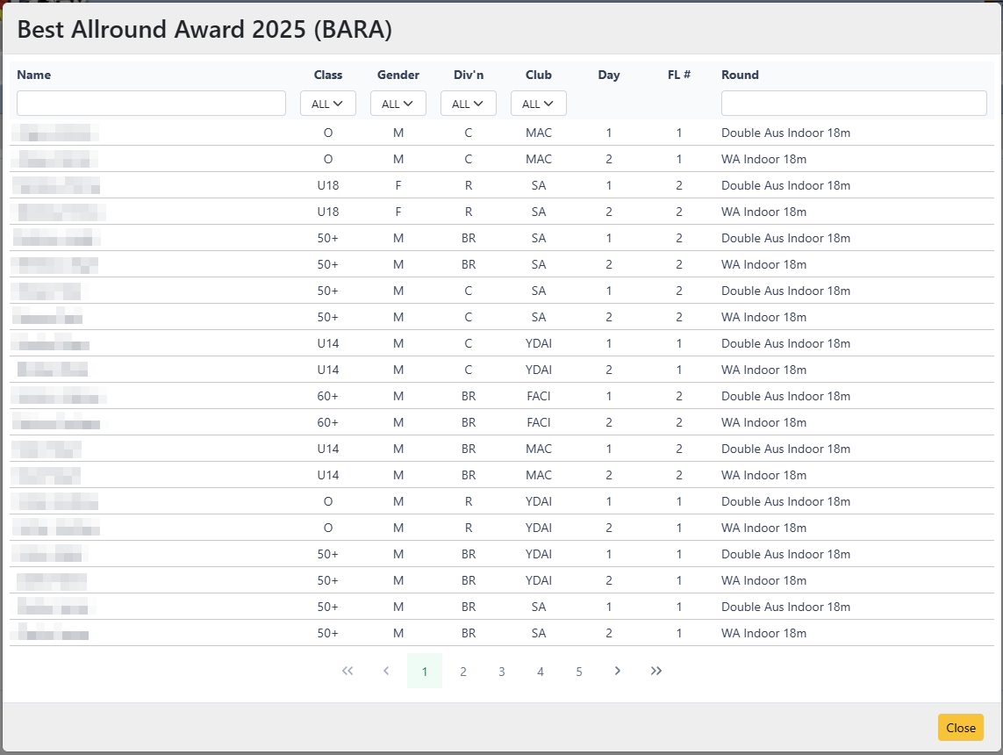Click the previous page arrow
This screenshot has width=1003, height=755.
[386, 671]
